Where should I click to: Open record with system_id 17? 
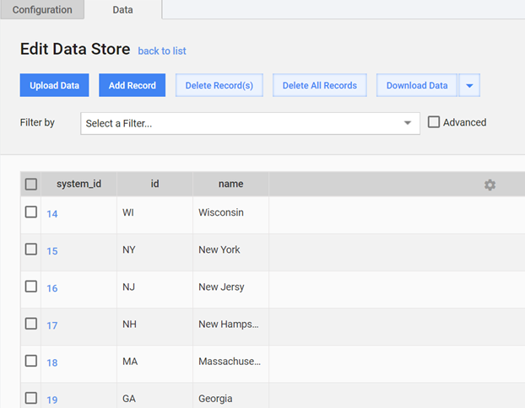pyautogui.click(x=51, y=325)
